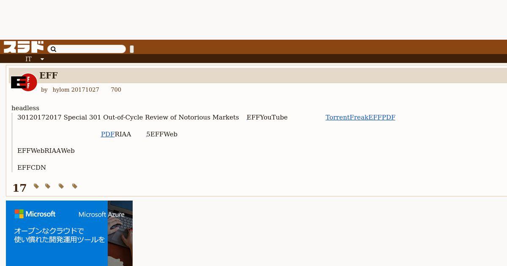
Task: Open the スラド site logo homepage
Action: tap(24, 47)
